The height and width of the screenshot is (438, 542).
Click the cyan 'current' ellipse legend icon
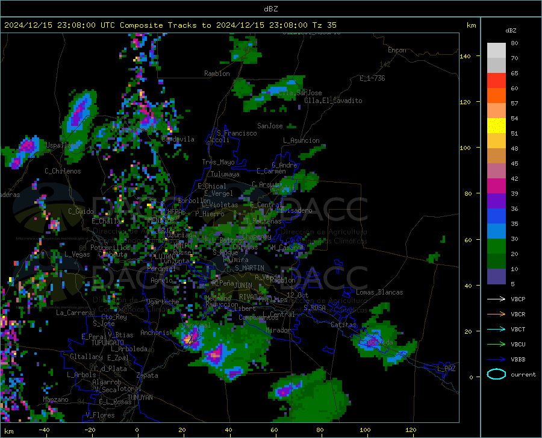(496, 374)
